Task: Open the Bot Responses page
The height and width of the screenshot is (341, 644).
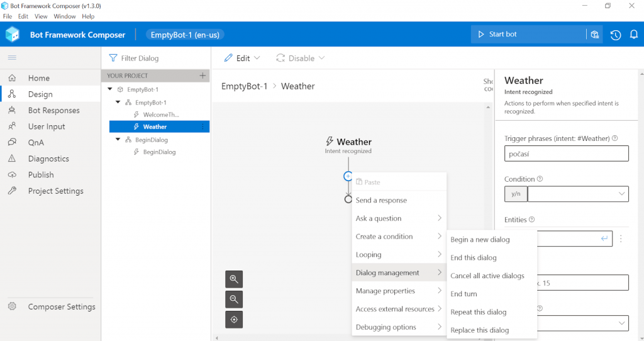Action: (x=53, y=110)
